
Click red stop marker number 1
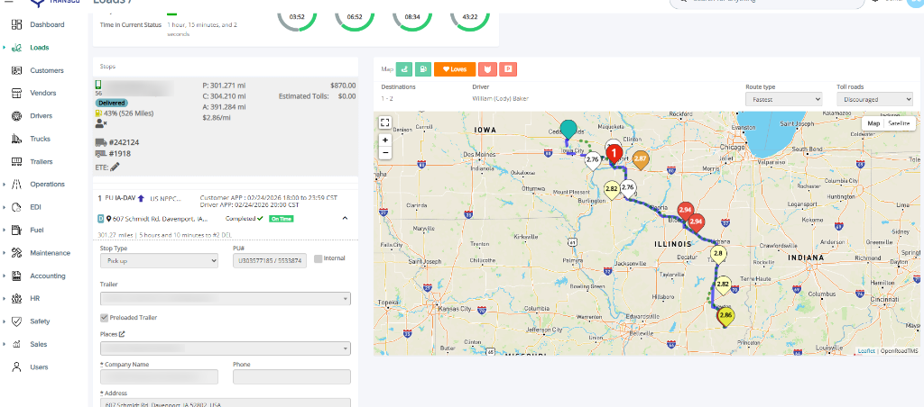(x=614, y=154)
